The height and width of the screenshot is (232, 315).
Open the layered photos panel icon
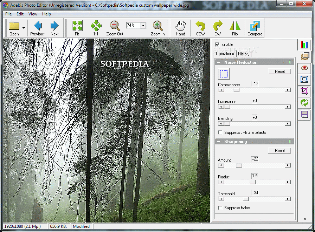tap(305, 56)
